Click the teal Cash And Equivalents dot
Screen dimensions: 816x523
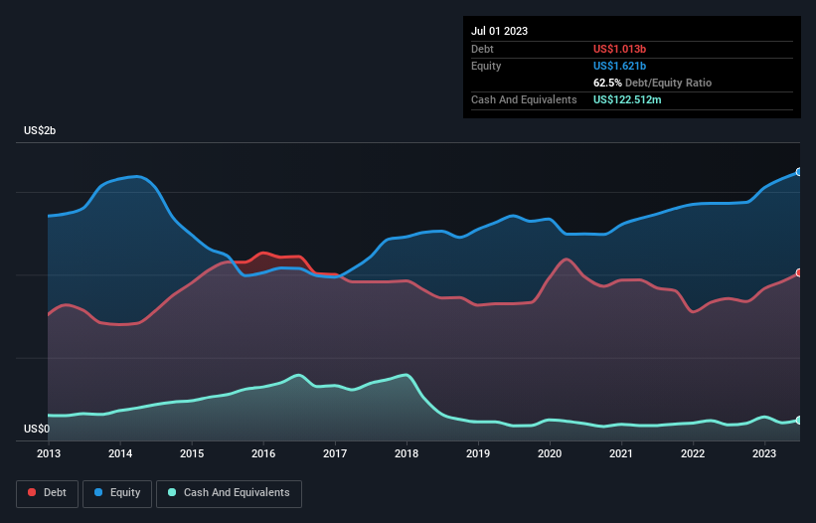pos(172,492)
